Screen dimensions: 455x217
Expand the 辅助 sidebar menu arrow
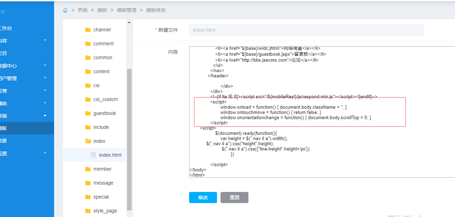(x=45, y=103)
